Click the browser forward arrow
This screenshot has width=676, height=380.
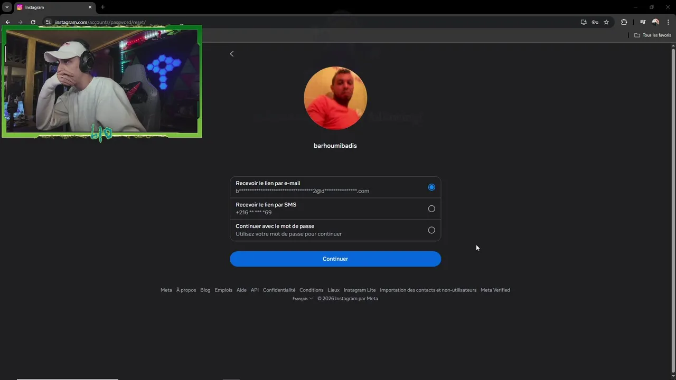(x=20, y=22)
